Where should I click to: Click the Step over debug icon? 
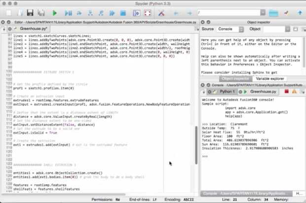(79, 13)
